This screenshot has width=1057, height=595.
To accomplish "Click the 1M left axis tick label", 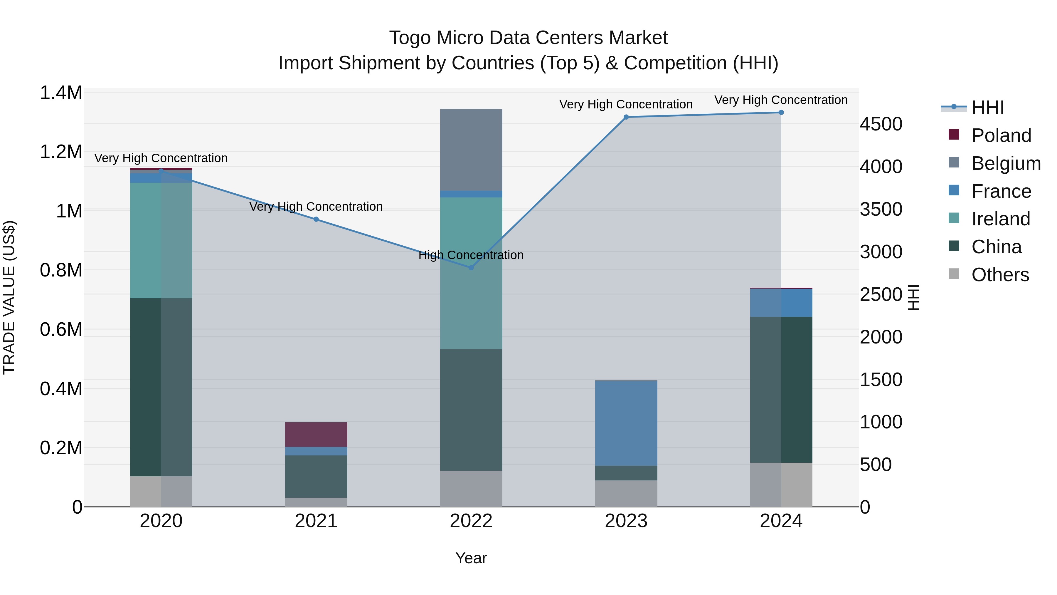I will pos(69,211).
